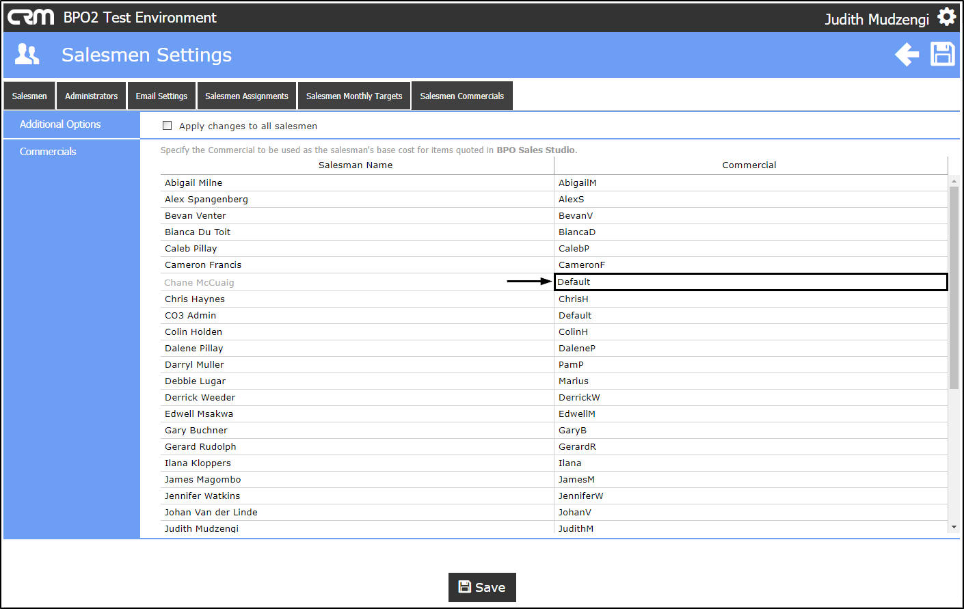Screen dimensions: 964x609
Task: Switch to the Salesmen tab
Action: pyautogui.click(x=29, y=96)
